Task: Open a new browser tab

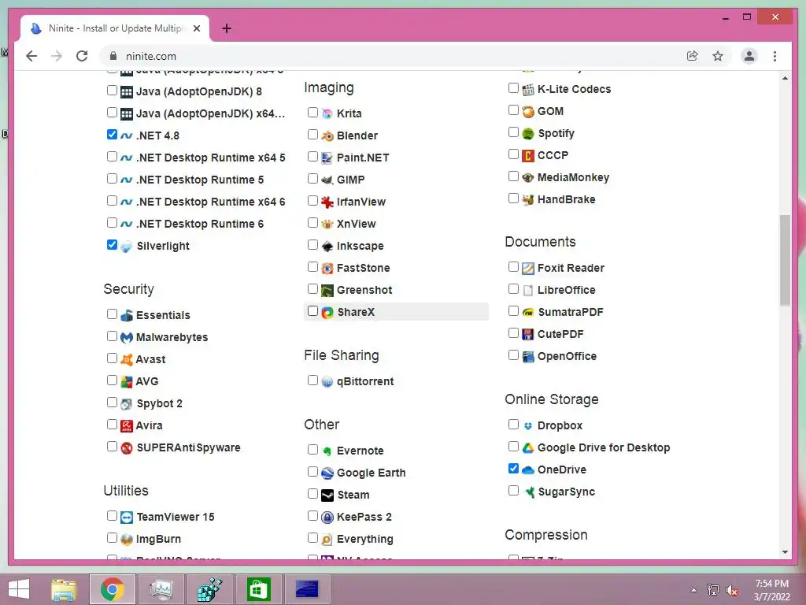Action: click(x=227, y=28)
